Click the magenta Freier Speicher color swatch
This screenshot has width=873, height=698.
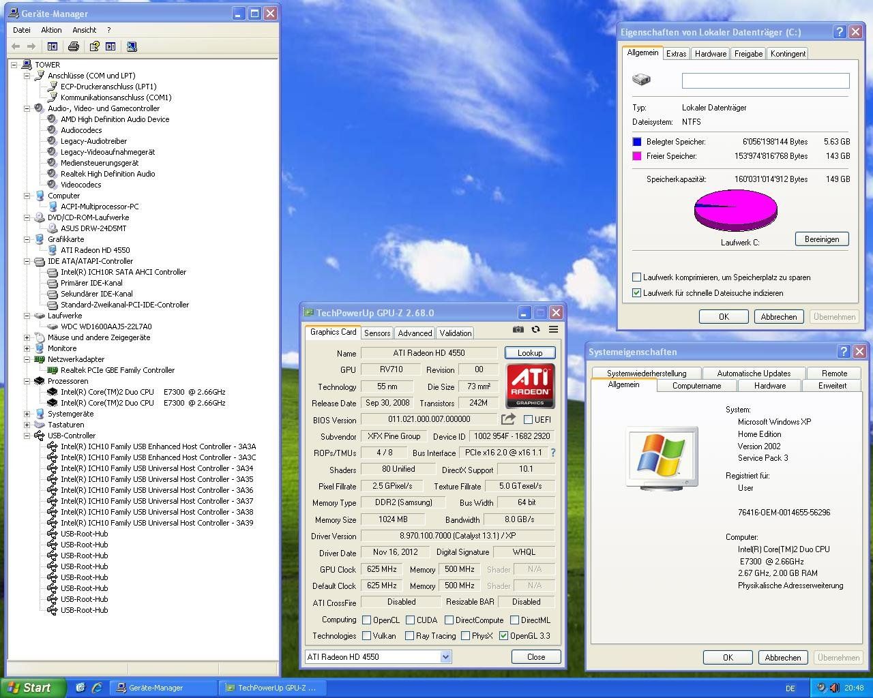(x=637, y=156)
